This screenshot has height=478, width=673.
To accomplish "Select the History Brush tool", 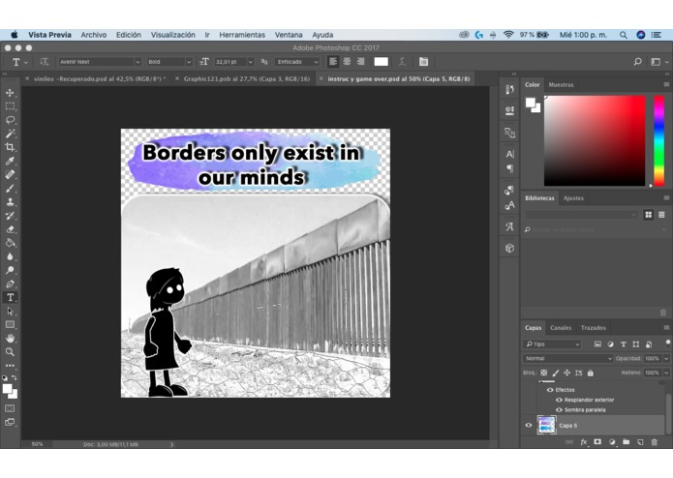I will (x=10, y=216).
